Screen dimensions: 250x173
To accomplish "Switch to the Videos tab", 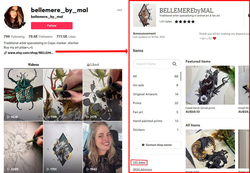I will click(x=33, y=65).
